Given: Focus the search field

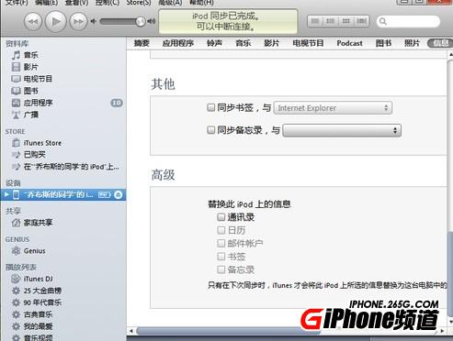Looking at the screenshot, I should [408, 21].
